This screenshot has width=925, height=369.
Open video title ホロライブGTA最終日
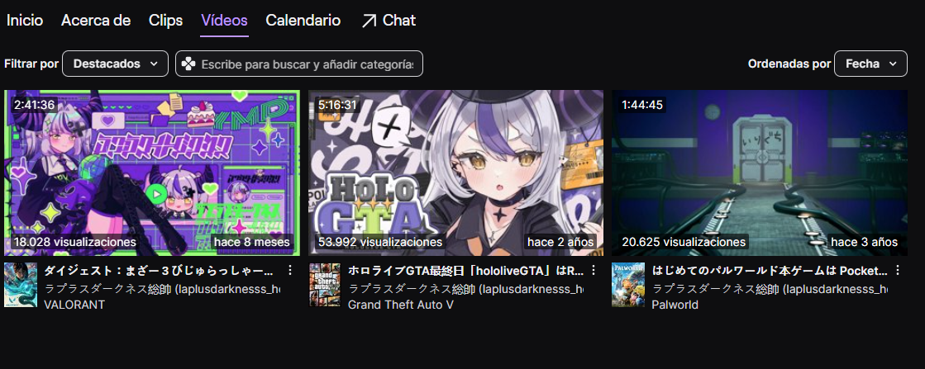pyautogui.click(x=466, y=271)
